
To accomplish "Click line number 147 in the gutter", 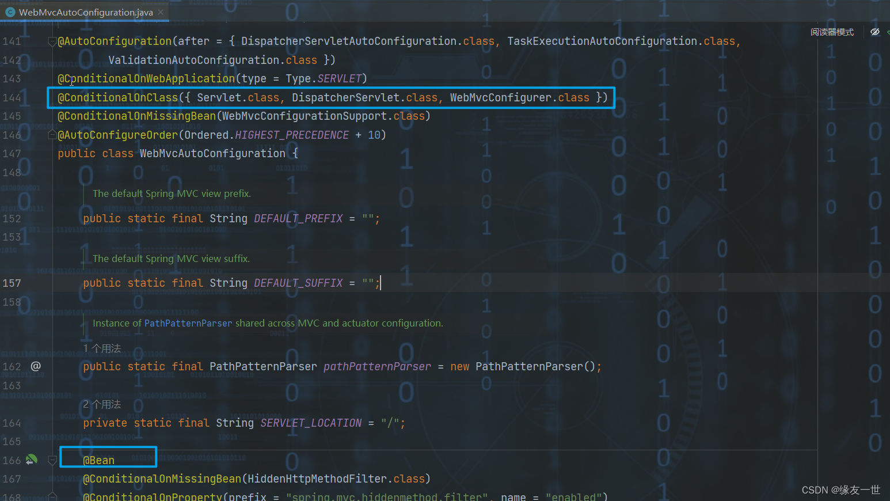I will (x=12, y=154).
